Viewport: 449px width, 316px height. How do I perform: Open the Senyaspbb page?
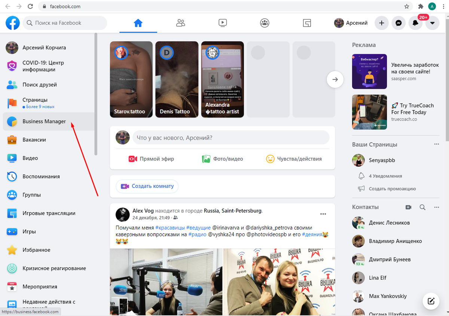(396, 160)
